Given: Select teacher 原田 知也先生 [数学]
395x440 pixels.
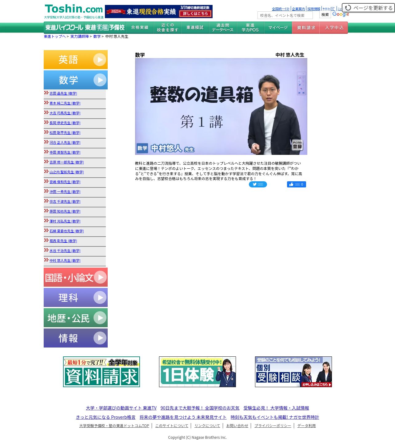Looking at the screenshot, I should click(65, 211).
